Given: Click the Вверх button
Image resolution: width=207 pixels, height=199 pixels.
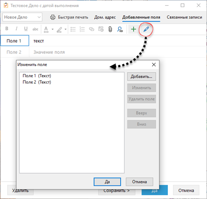Looking at the screenshot, I should [141, 113].
